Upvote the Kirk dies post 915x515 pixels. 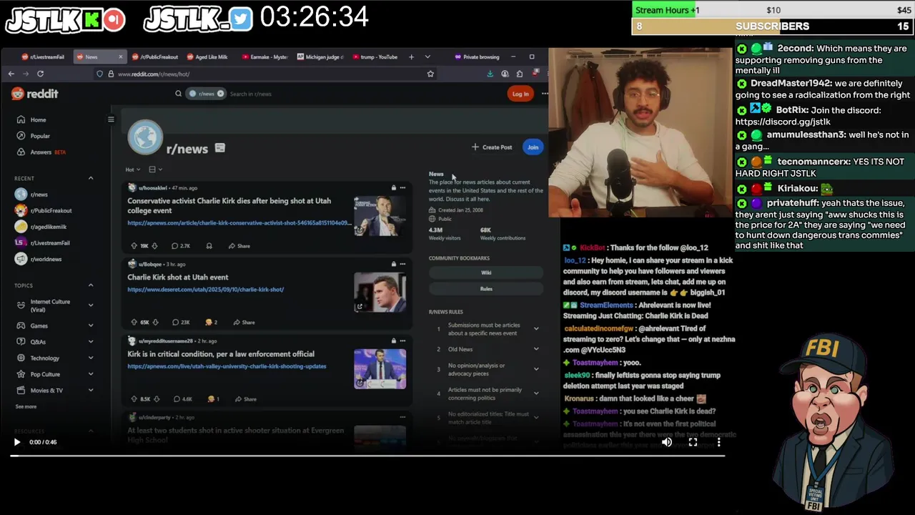[x=134, y=245]
